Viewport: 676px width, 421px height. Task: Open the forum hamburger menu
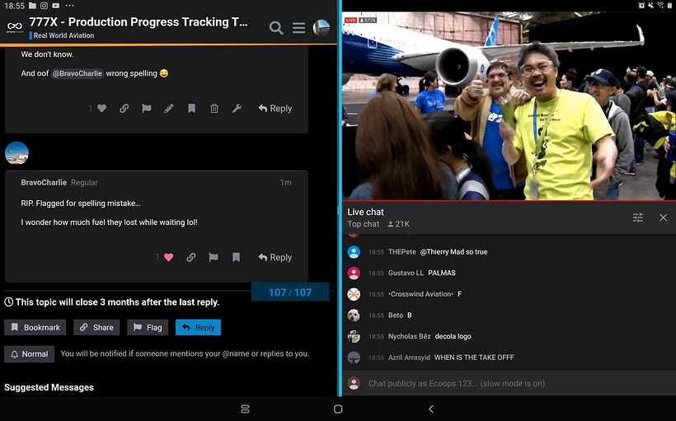pos(298,28)
